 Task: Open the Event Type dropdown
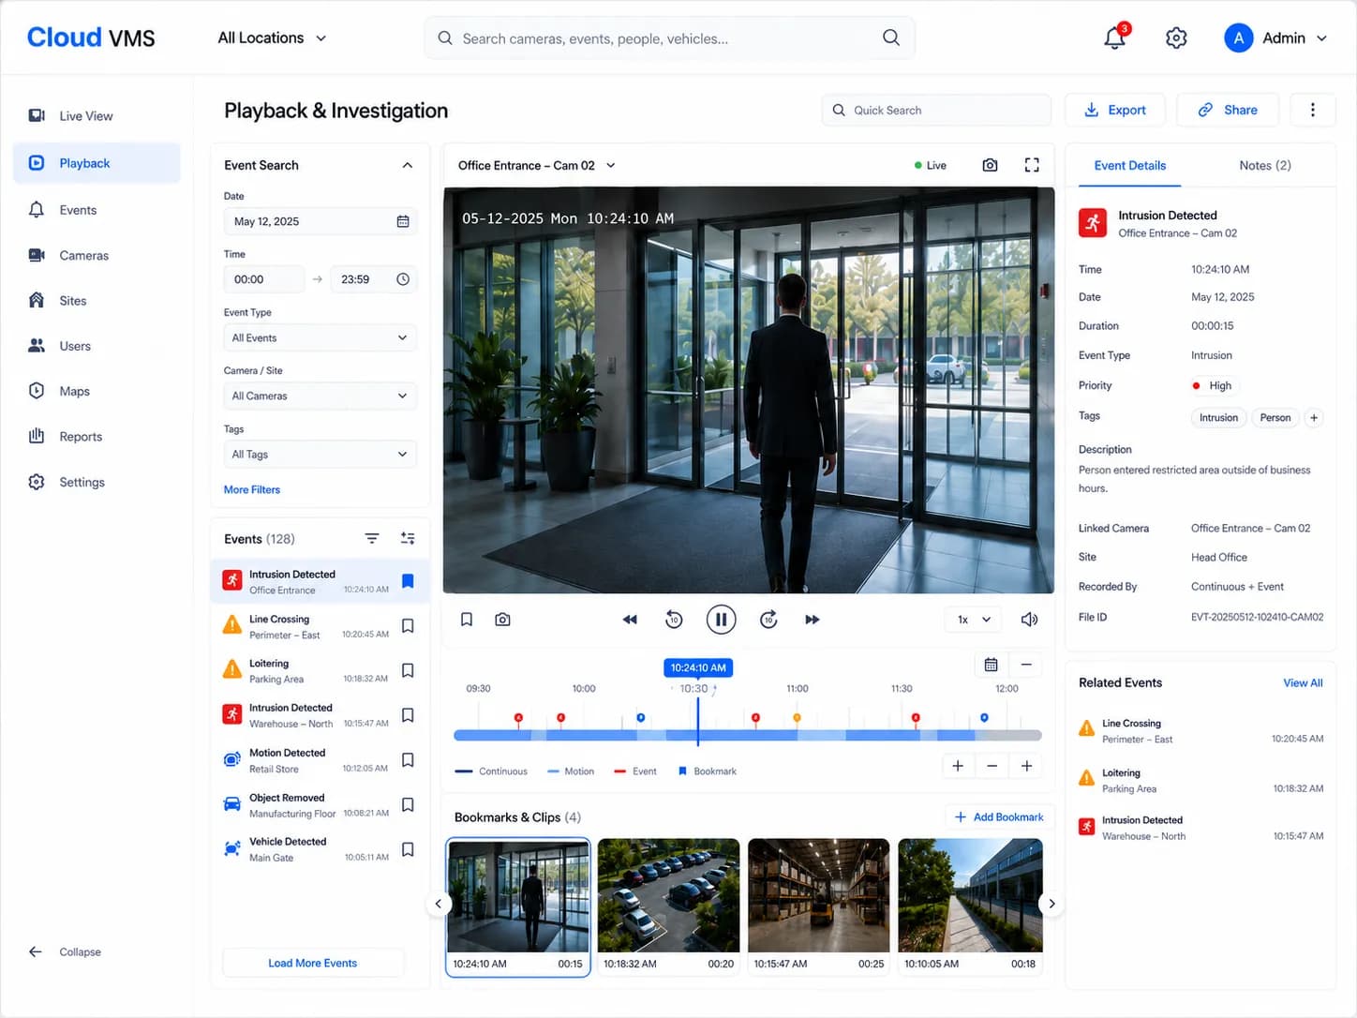point(320,337)
